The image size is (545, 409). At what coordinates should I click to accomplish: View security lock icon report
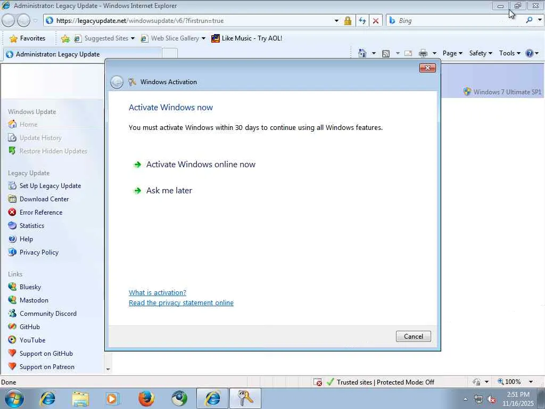pyautogui.click(x=348, y=21)
